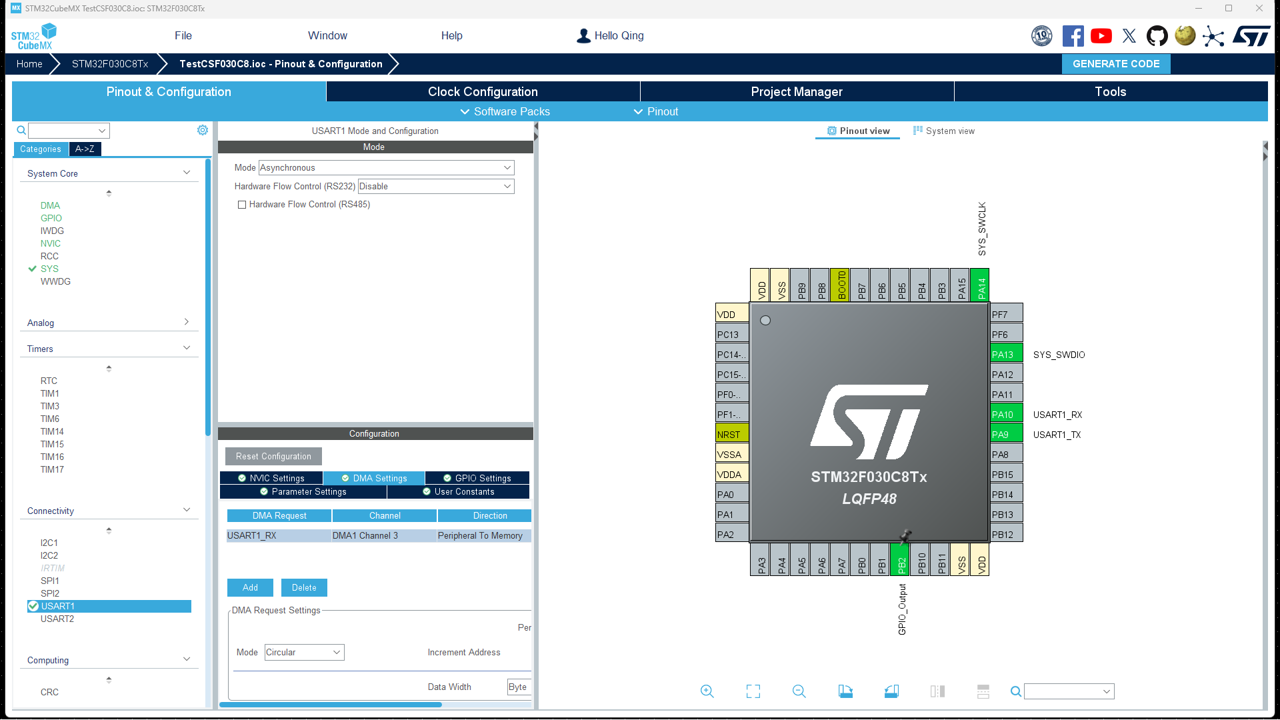Viewport: 1280px width, 720px height.
Task: Open the DMA Mode Circular dropdown
Action: coord(304,652)
